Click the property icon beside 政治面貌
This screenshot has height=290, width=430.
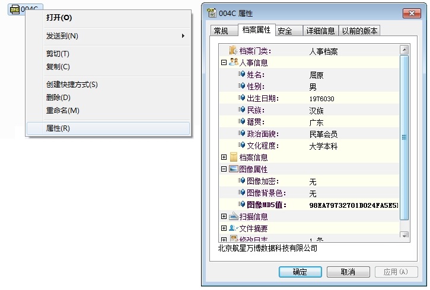point(241,133)
